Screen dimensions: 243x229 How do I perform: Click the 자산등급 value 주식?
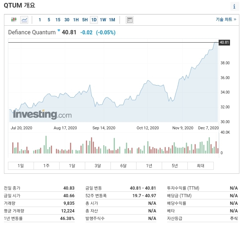pyautogui.click(x=234, y=219)
